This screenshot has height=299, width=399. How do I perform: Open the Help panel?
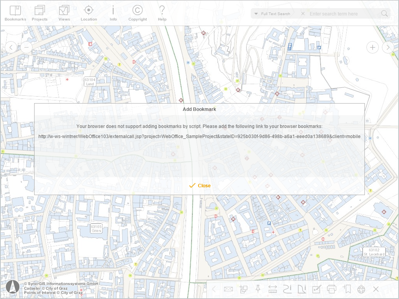tap(162, 13)
